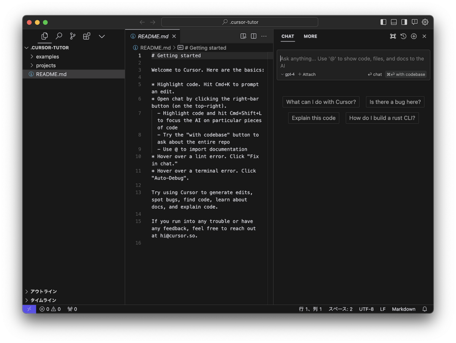Click the UTF-8 encoding status item
Screen dimensions: 456x343
coord(366,309)
